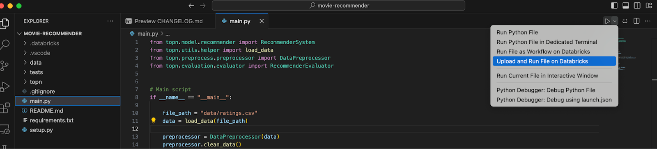Image resolution: width=657 pixels, height=149 pixels.
Task: Click preprocessor.clean_data() on line 14
Action: coord(202,144)
